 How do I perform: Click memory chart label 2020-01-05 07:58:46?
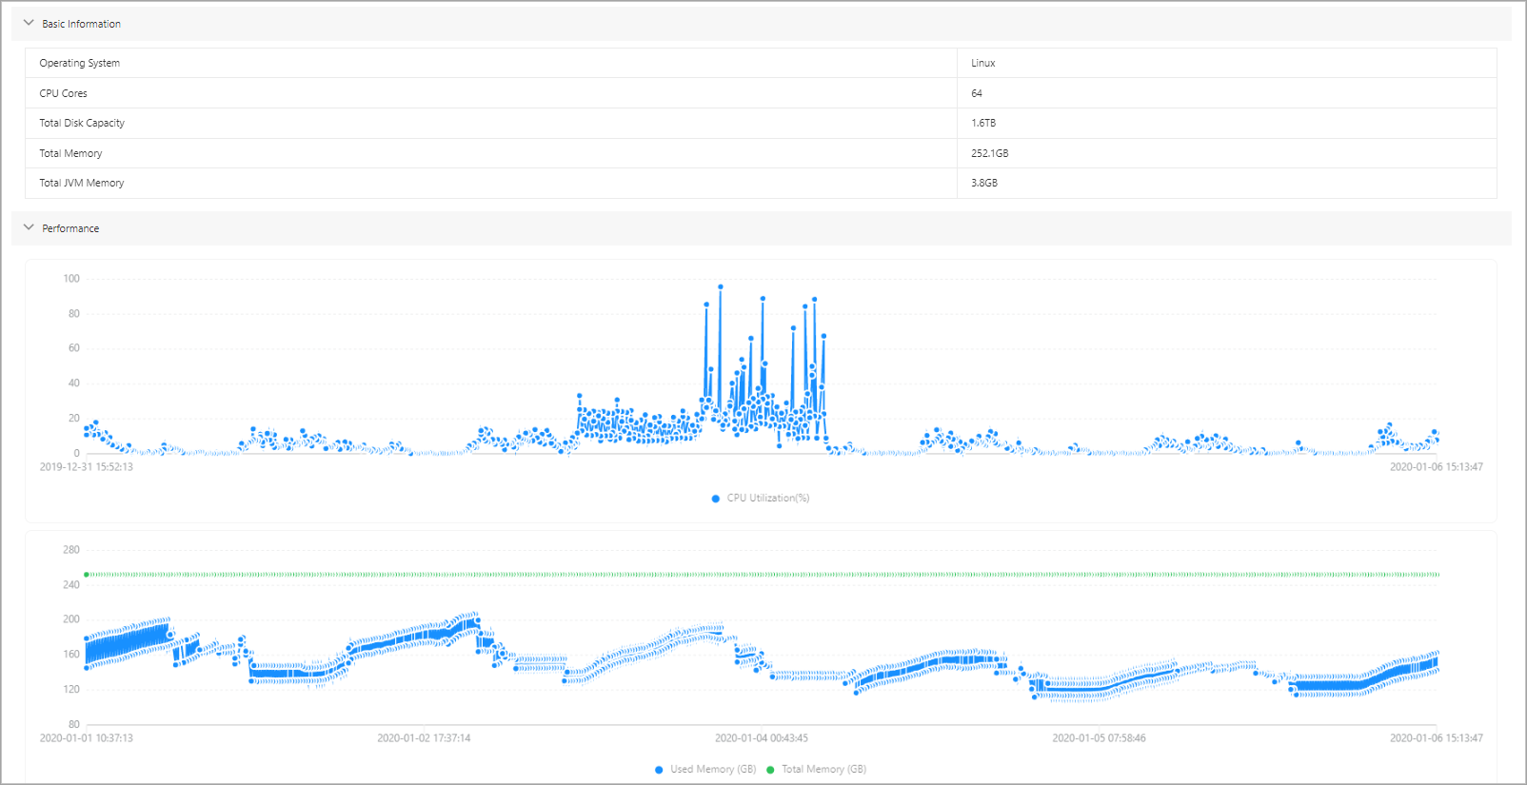1099,738
